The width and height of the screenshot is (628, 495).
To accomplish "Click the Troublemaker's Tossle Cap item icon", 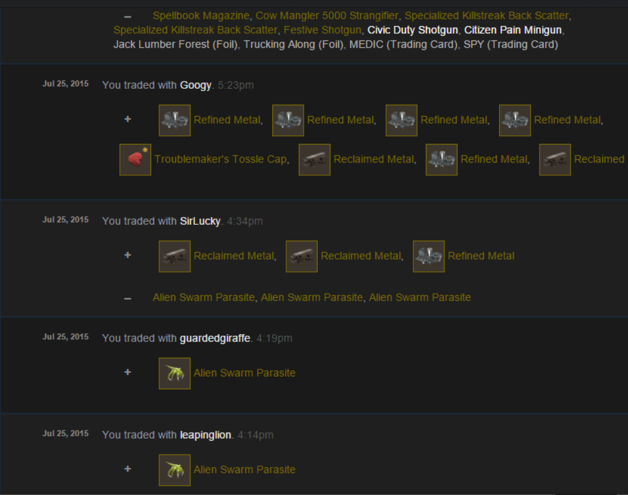I will coord(136,160).
